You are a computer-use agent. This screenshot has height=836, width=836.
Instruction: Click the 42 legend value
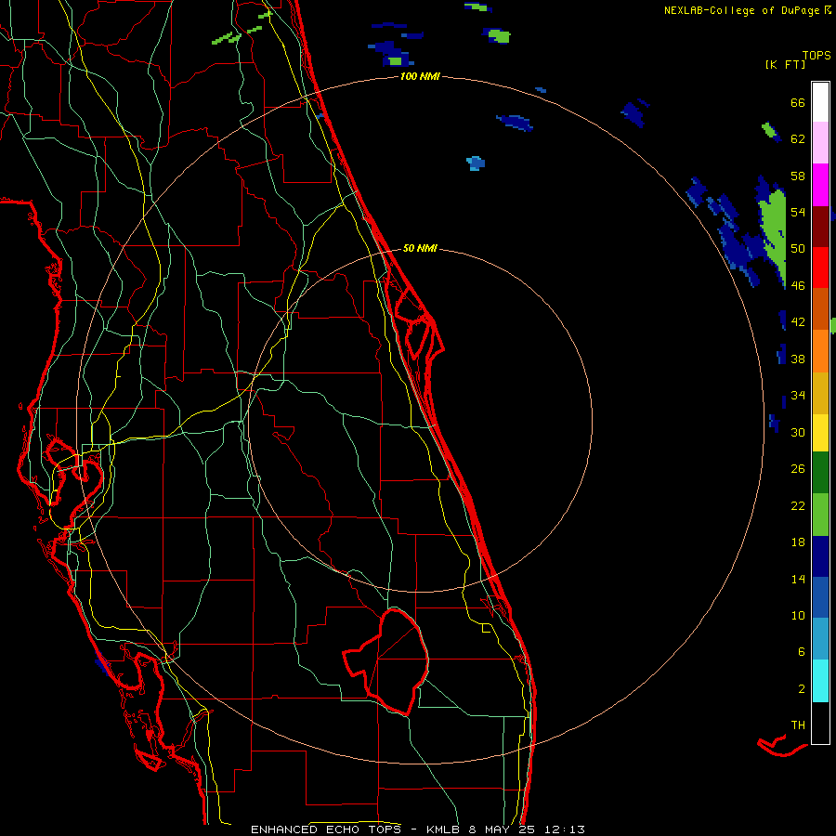pyautogui.click(x=798, y=322)
